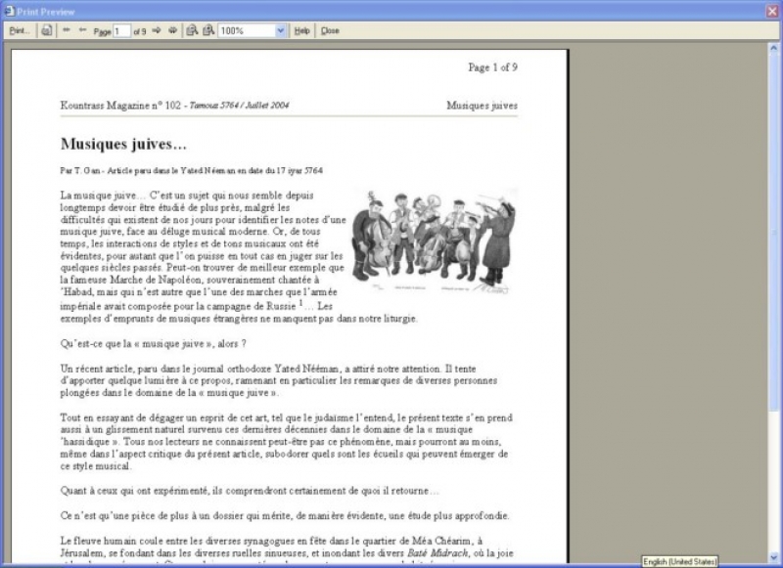Close the print preview via Close button
This screenshot has height=568, width=783.
coord(330,31)
